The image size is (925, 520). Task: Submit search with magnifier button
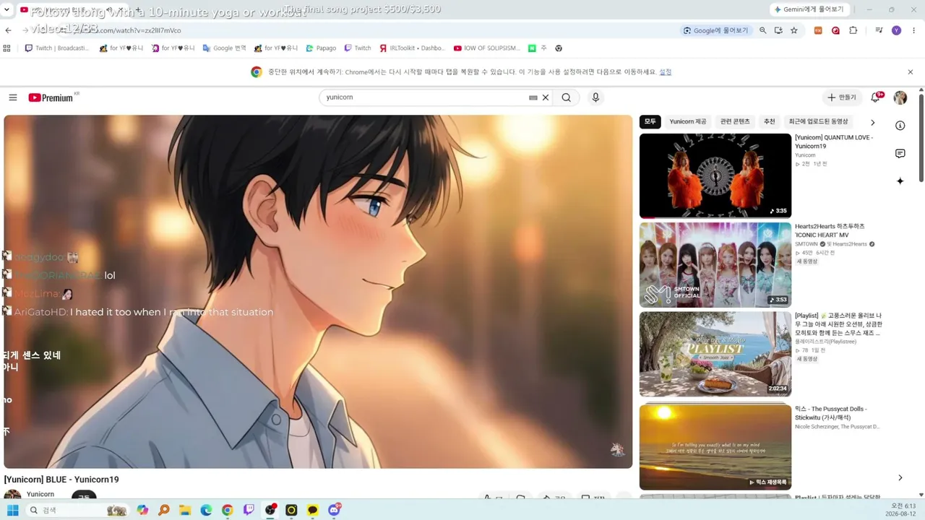coord(567,97)
